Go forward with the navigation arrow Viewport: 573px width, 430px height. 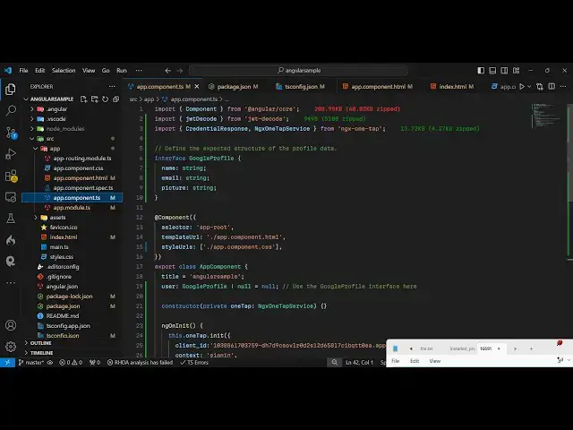click(x=179, y=71)
